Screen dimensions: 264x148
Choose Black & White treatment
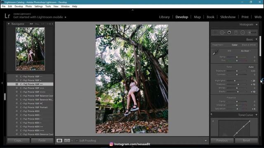click(249, 45)
